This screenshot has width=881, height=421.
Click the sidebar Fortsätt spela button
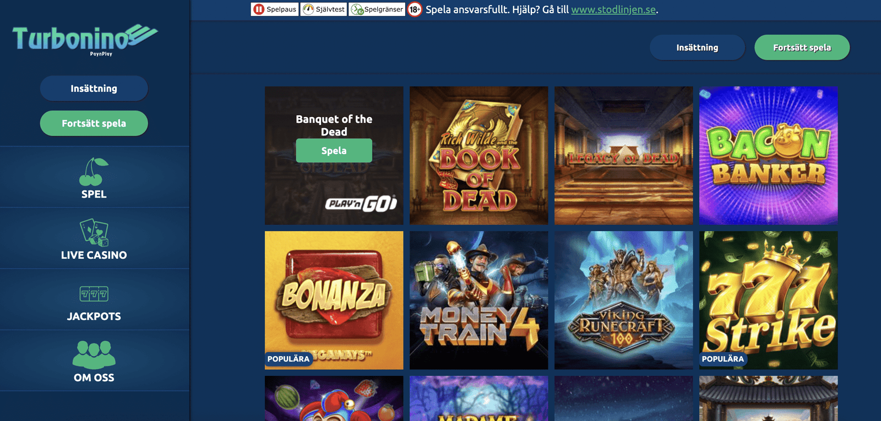[x=94, y=123]
